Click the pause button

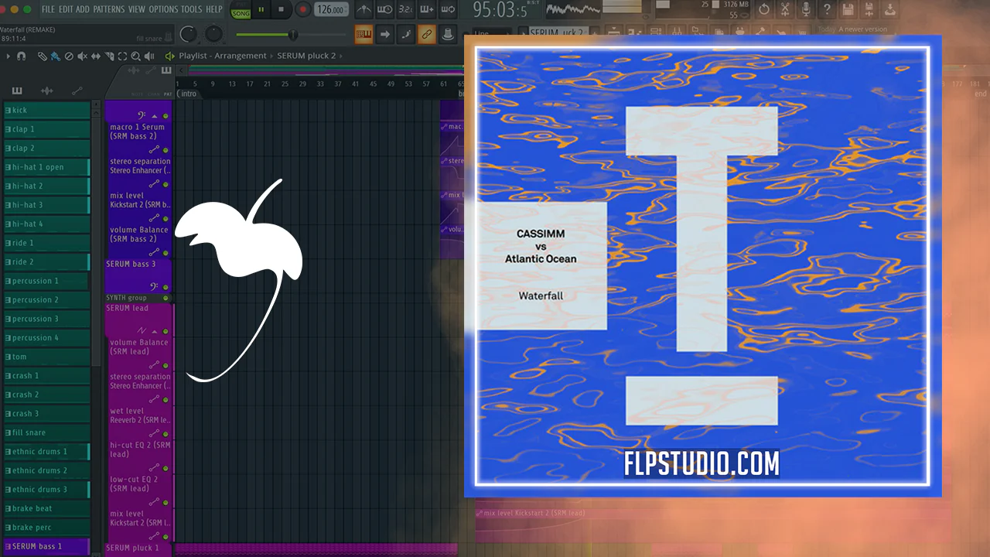tap(261, 10)
